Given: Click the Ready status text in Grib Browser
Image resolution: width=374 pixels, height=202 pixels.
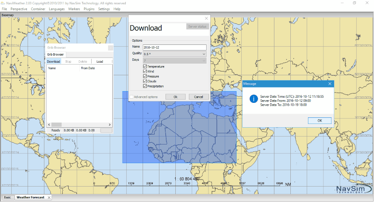Looking at the screenshot, I should pyautogui.click(x=56, y=130).
